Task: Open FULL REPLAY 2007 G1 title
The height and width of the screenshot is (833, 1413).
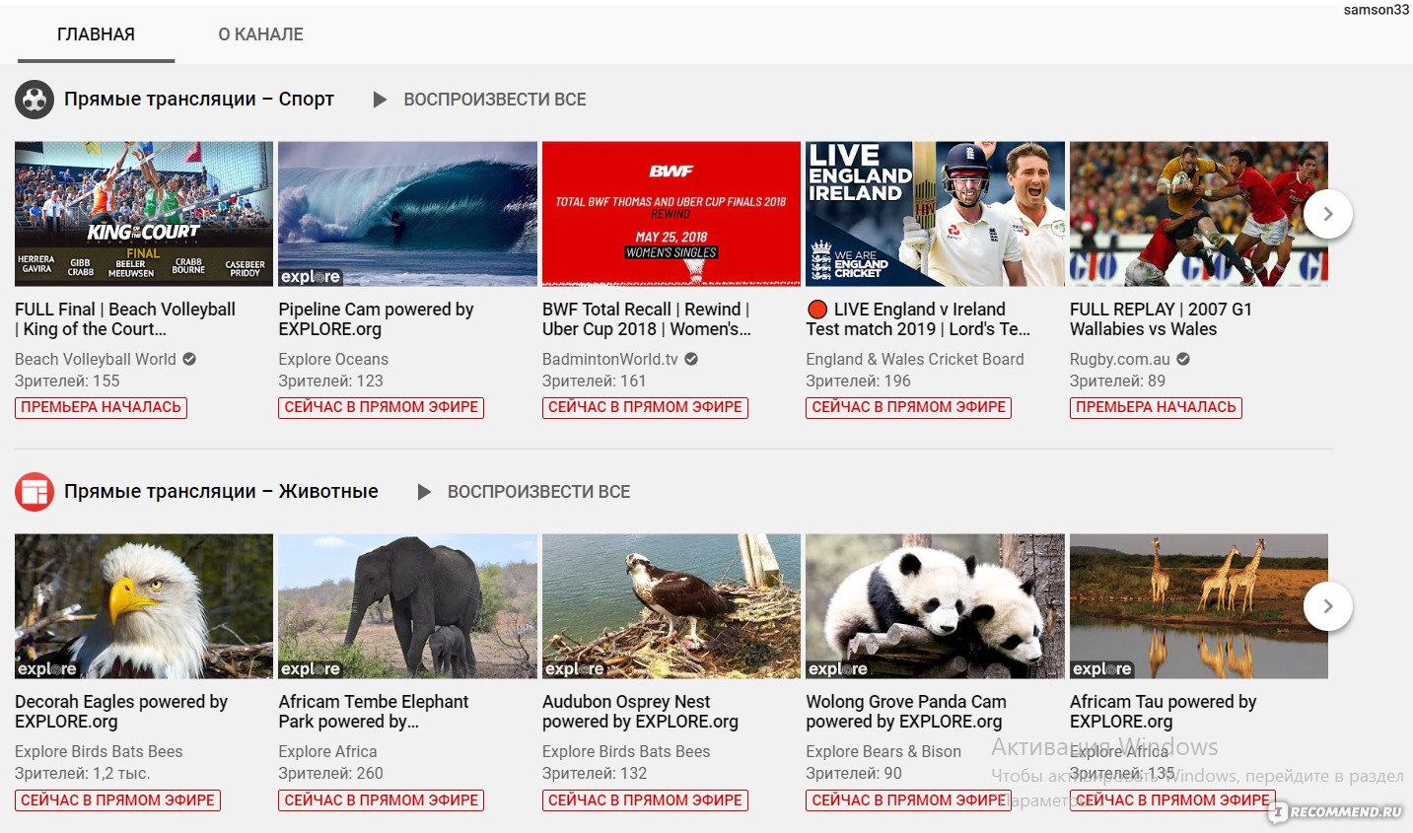Action: coord(1161,319)
